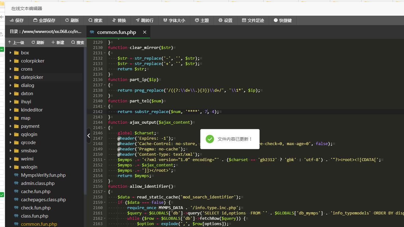Show 快捷键 keyboard shortcuts
Viewport: 404px width, 227px height.
tap(283, 20)
